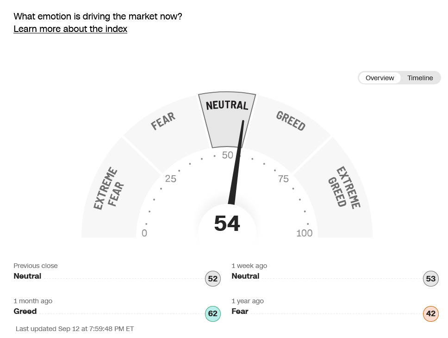Switch to the Timeline view
The width and height of the screenshot is (448, 338).
[x=420, y=78]
